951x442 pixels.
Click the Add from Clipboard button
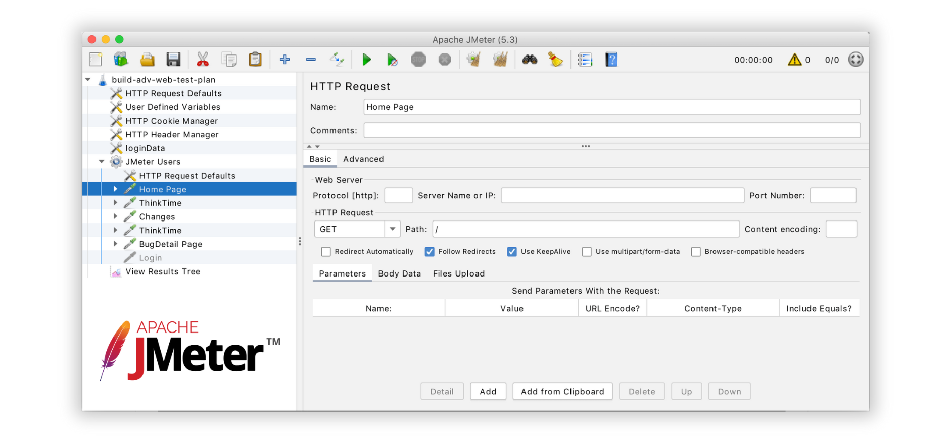click(562, 392)
